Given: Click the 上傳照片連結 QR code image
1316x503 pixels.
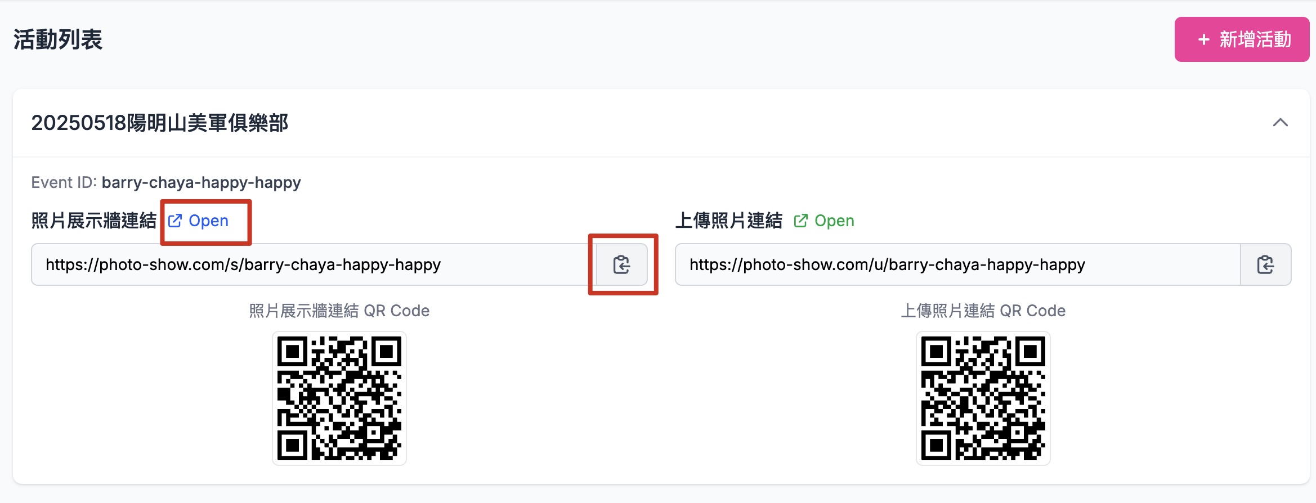Looking at the screenshot, I should 983,398.
